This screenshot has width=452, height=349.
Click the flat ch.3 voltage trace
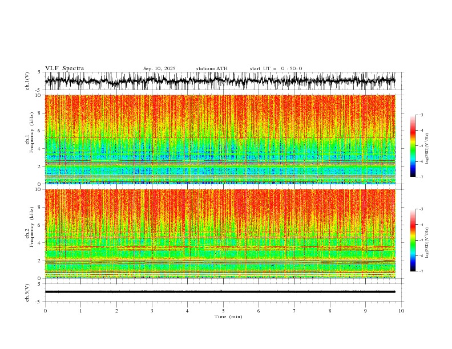(x=220, y=292)
